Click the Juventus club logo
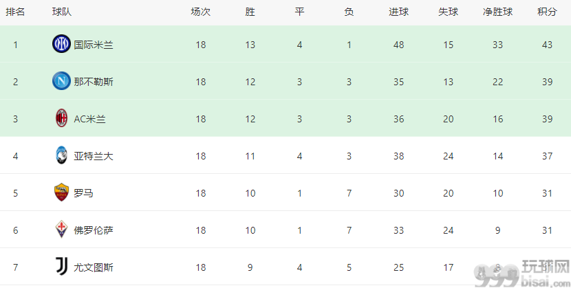This screenshot has width=571, height=288. point(61,267)
